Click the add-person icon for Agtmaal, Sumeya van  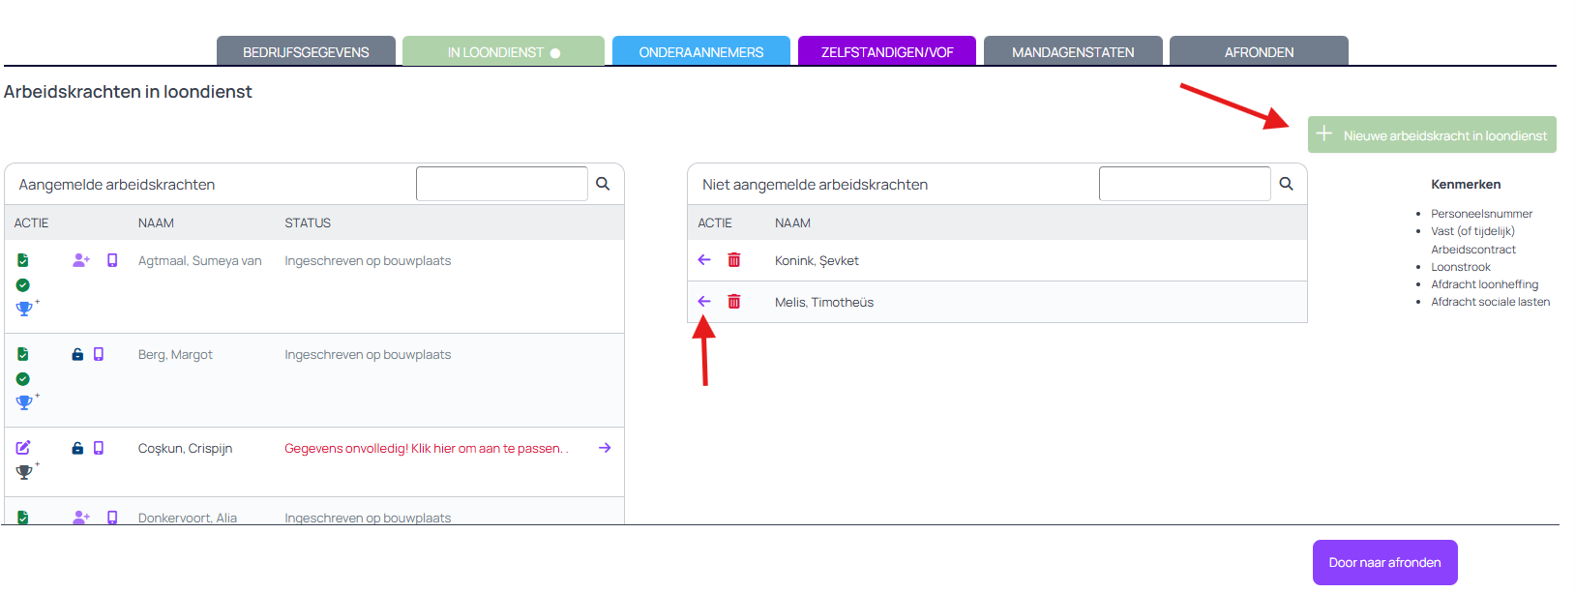pos(81,260)
